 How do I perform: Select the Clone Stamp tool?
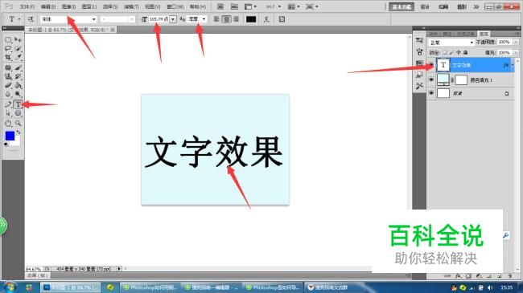[8, 76]
